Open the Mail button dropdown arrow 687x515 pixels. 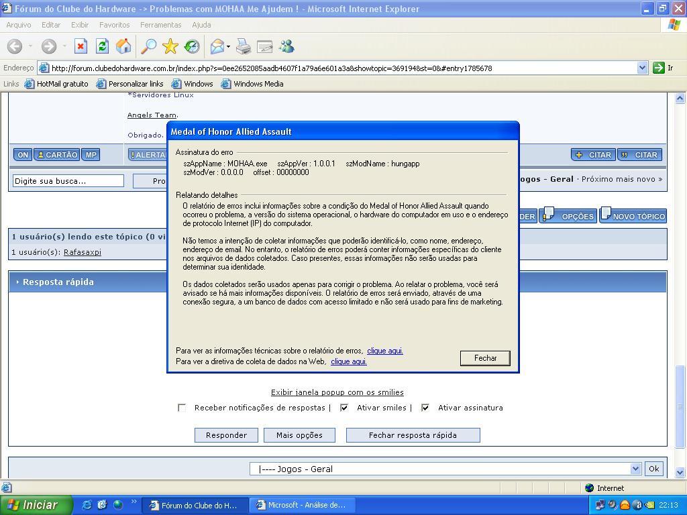[228, 46]
